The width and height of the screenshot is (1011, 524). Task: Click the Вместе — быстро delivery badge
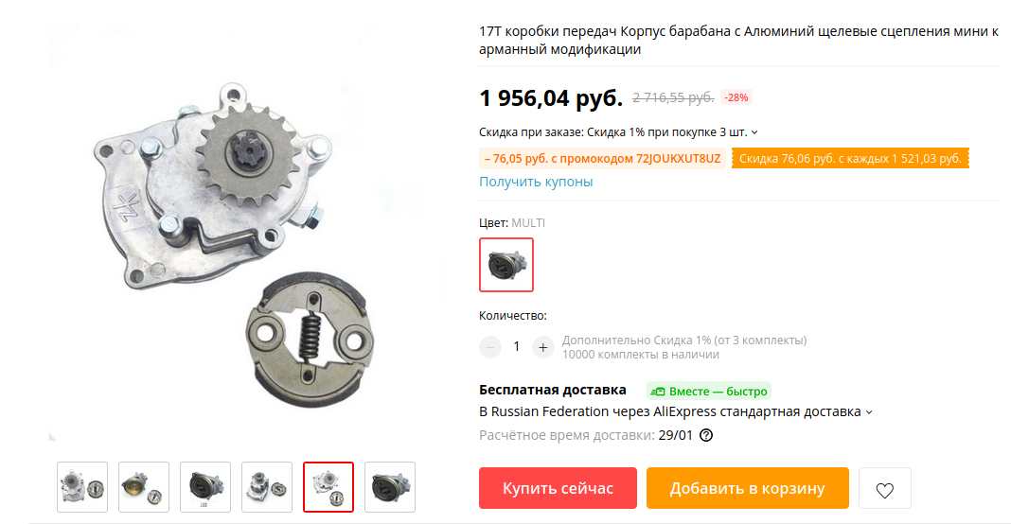pos(709,392)
